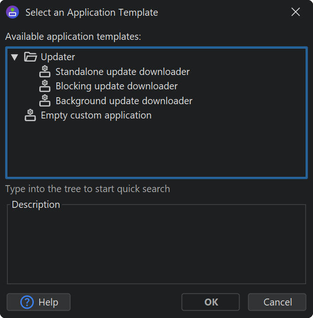313x318 pixels.
Task: Select the Updater folder label
Action: pos(58,57)
